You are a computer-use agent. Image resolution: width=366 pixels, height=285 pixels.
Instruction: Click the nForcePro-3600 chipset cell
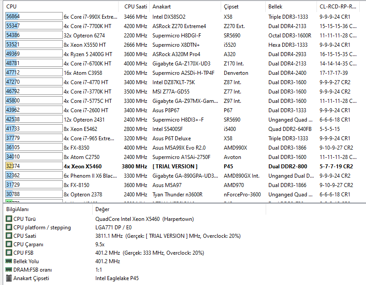coord(242,194)
